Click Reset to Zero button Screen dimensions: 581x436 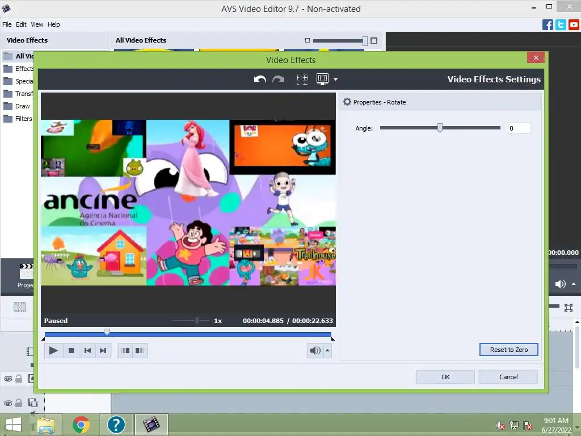(509, 350)
